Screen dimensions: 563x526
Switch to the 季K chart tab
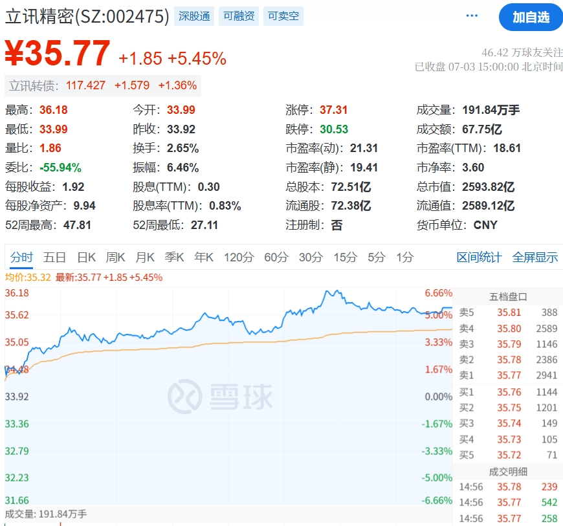click(x=175, y=258)
